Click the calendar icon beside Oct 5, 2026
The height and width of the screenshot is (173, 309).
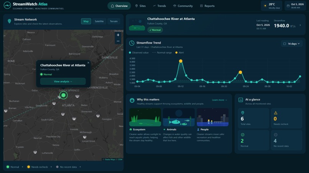click(288, 6)
